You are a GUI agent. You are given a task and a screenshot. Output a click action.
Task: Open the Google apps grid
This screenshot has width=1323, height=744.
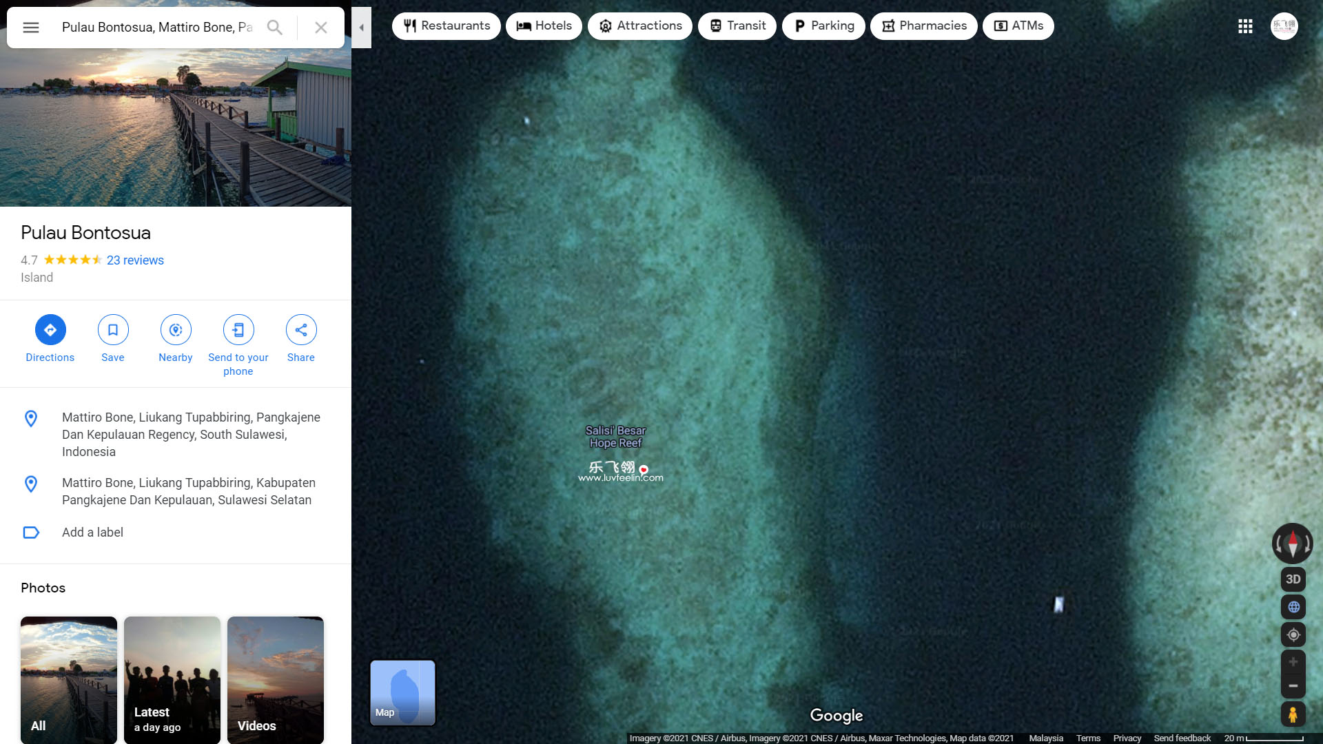pyautogui.click(x=1245, y=26)
